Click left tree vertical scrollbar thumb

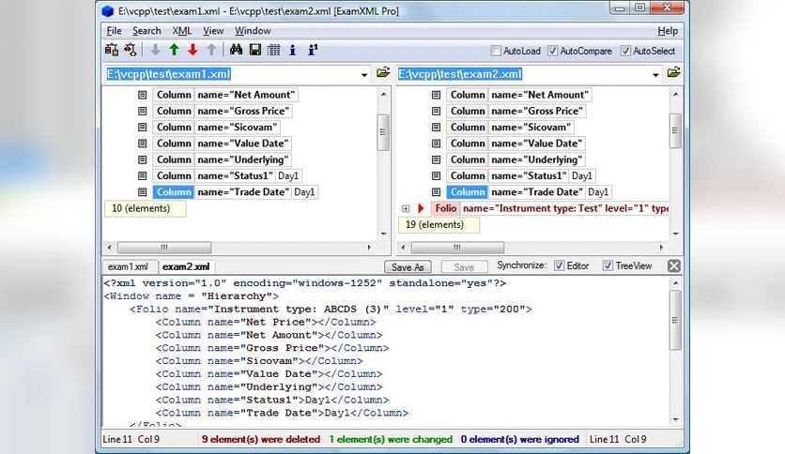(x=383, y=132)
